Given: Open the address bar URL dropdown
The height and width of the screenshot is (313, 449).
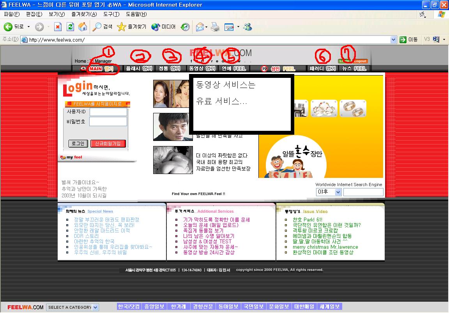Looking at the screenshot, I should click(393, 40).
